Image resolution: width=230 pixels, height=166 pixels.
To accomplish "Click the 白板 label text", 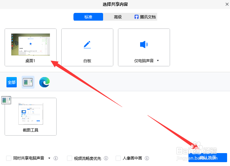I will tap(87, 61).
